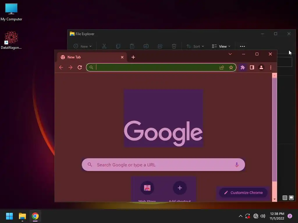
Task: Click the Chrome scrollbar down arrow
Action: click(x=274, y=199)
